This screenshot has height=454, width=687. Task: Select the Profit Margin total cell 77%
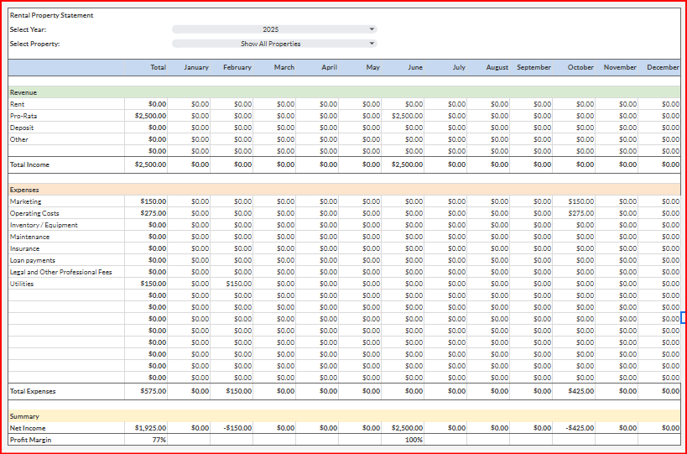point(146,440)
